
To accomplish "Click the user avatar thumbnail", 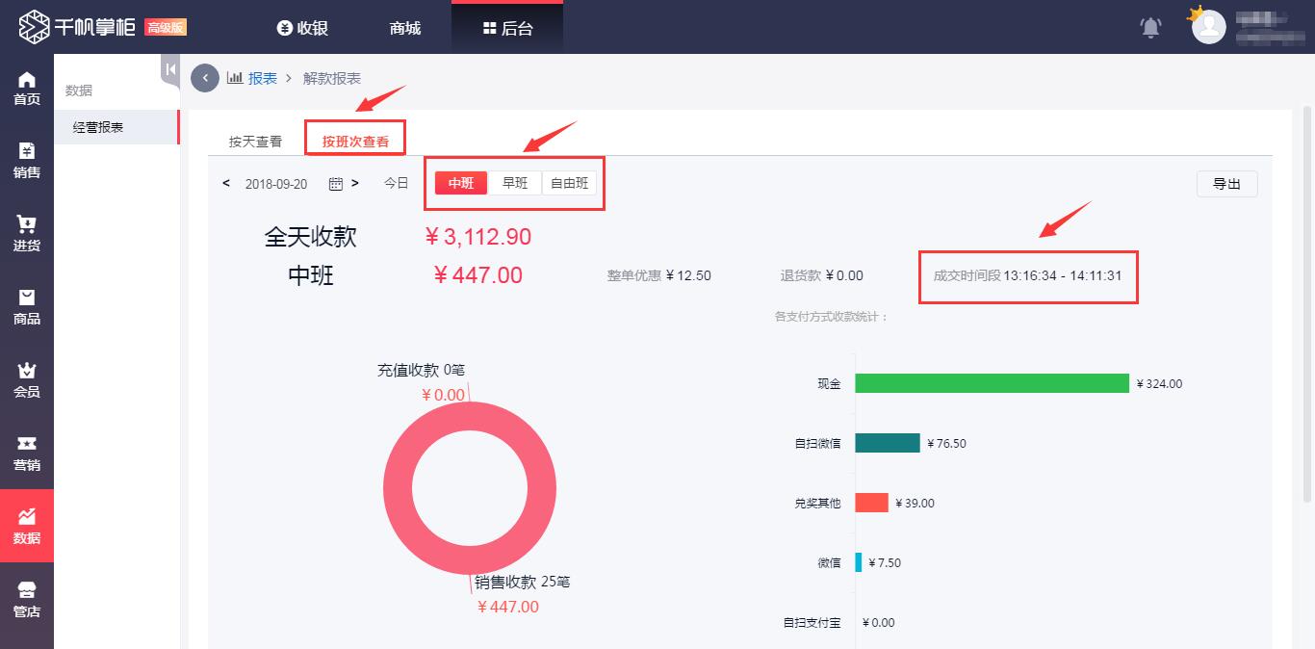I will (x=1207, y=27).
